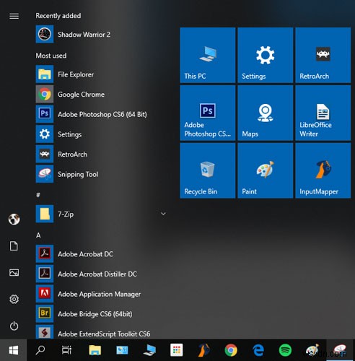Open Pictures from Start sidebar
This screenshot has height=361, width=355.
coord(14,273)
